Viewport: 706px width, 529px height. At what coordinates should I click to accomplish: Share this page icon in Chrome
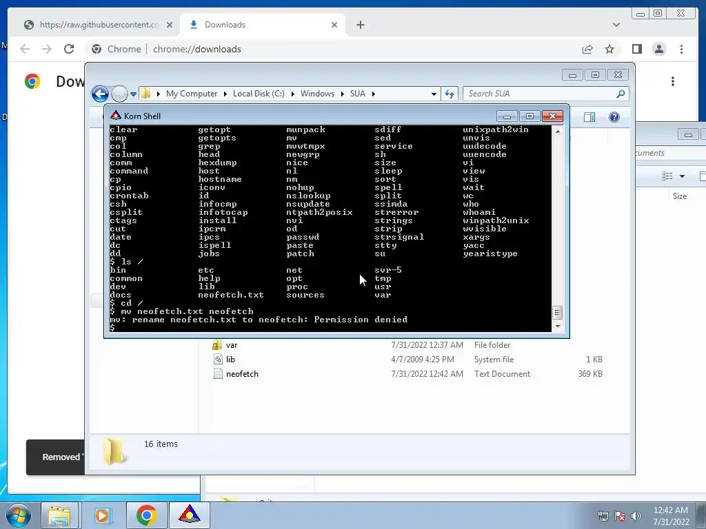click(587, 49)
